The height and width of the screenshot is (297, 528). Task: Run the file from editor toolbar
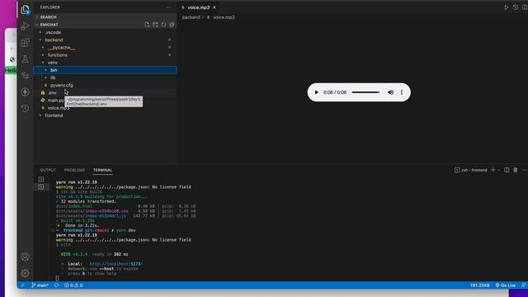506,7
